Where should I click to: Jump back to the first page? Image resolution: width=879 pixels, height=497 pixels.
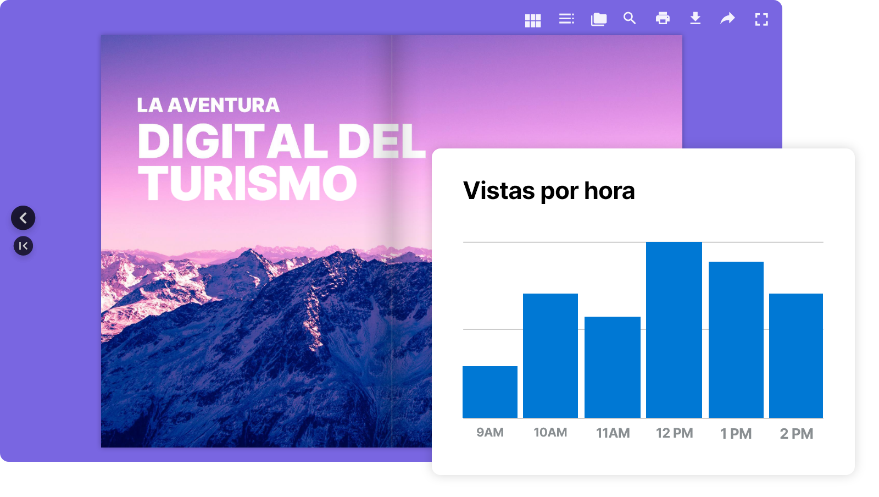click(x=23, y=246)
